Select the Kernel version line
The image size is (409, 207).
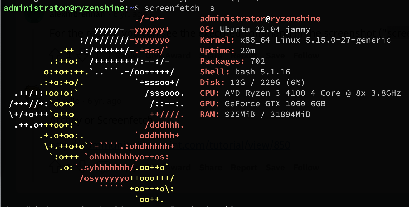[x=295, y=40]
